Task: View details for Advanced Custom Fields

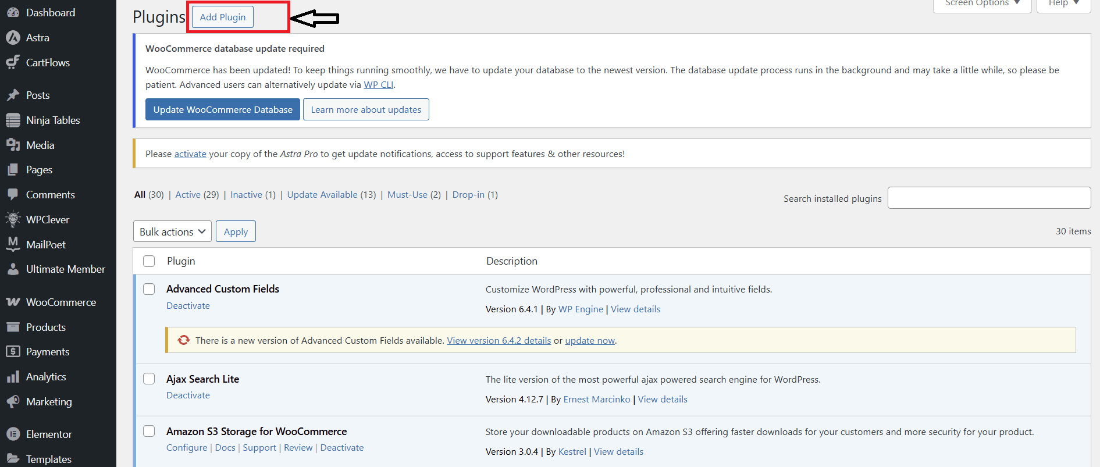Action: [635, 309]
